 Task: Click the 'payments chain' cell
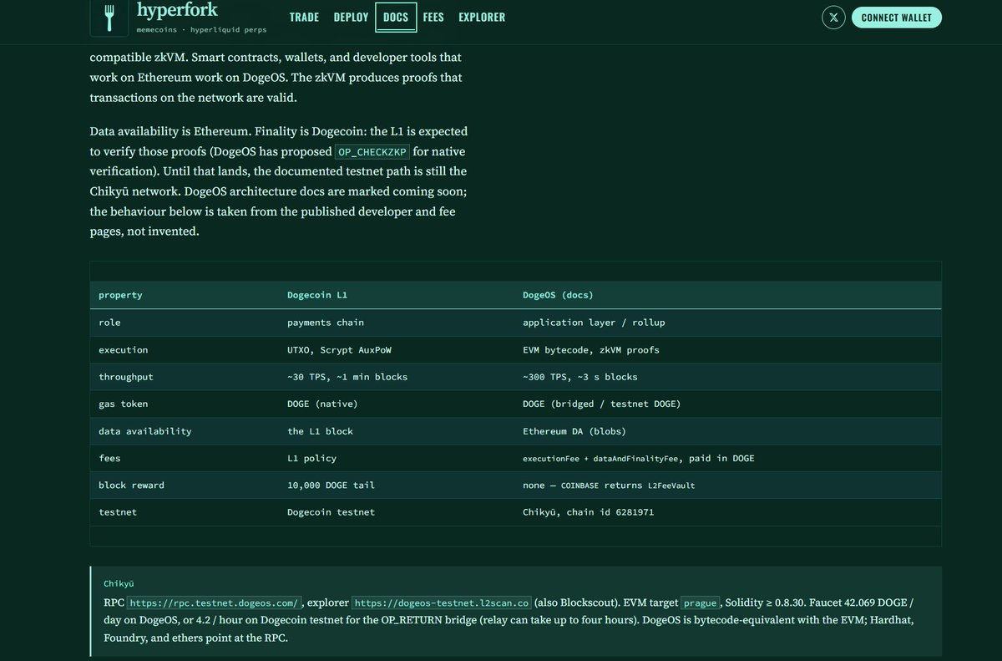click(x=326, y=323)
